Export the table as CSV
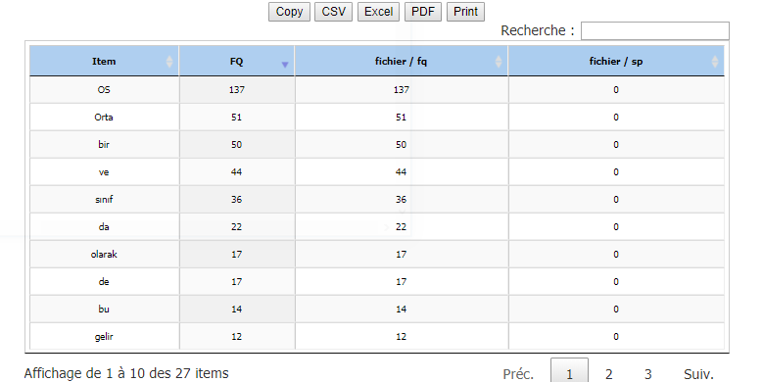The image size is (763, 382). (333, 12)
